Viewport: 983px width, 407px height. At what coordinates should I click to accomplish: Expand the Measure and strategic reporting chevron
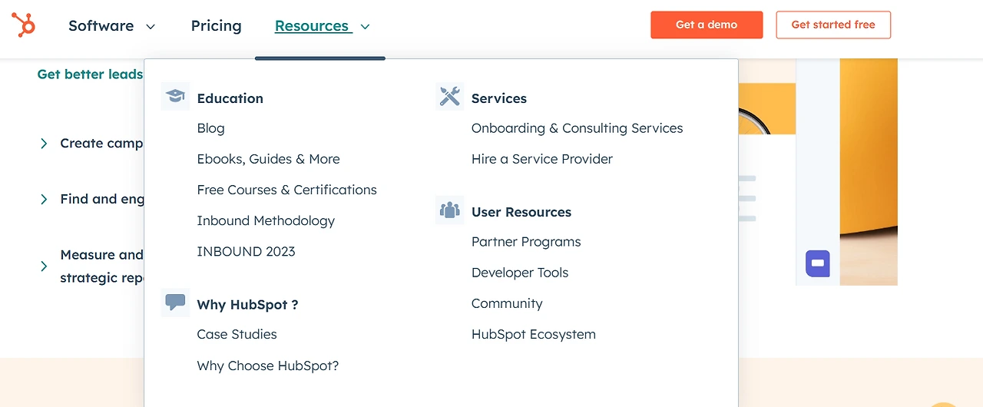click(x=44, y=266)
